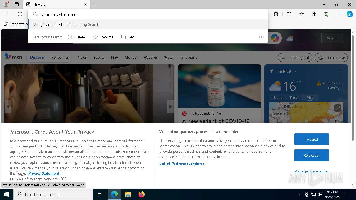Open Feed layout options

click(x=295, y=57)
